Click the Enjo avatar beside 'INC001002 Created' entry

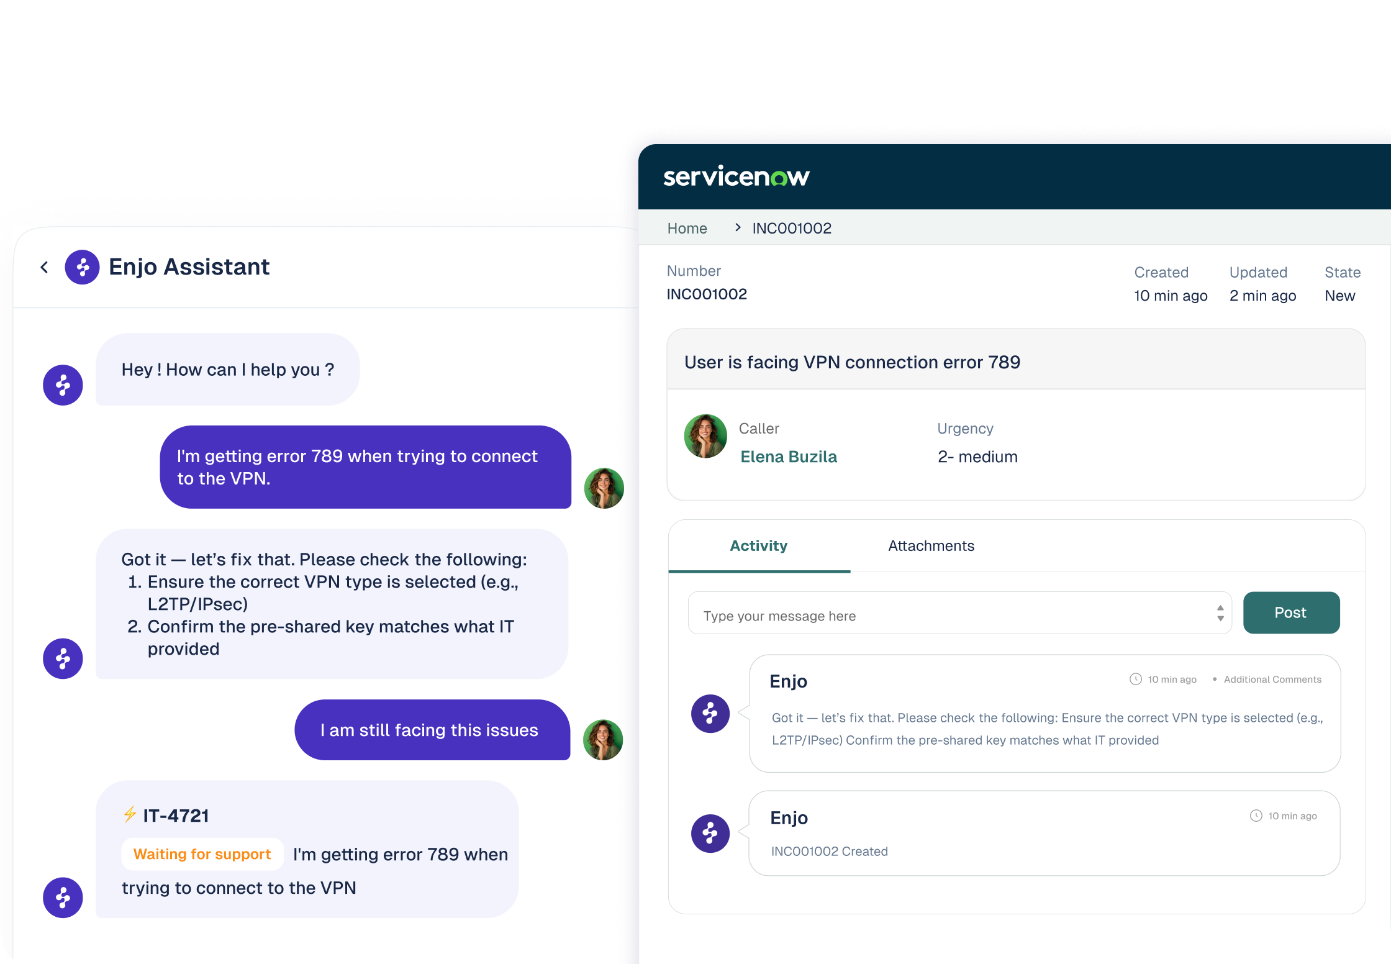tap(710, 833)
